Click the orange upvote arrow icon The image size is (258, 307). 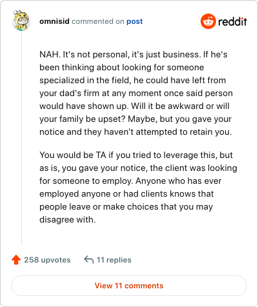coord(16,260)
